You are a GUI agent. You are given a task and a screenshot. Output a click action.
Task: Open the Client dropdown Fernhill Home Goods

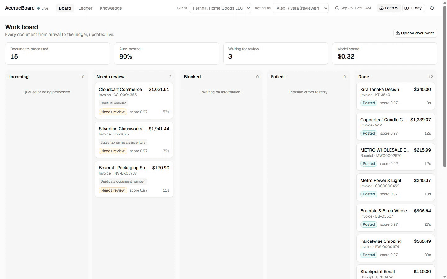tap(220, 8)
